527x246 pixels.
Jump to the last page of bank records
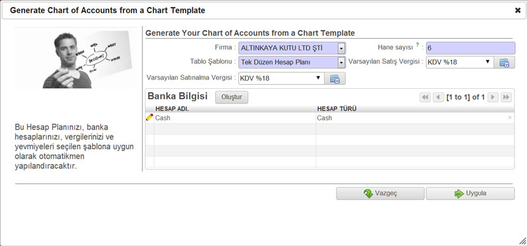pos(506,97)
